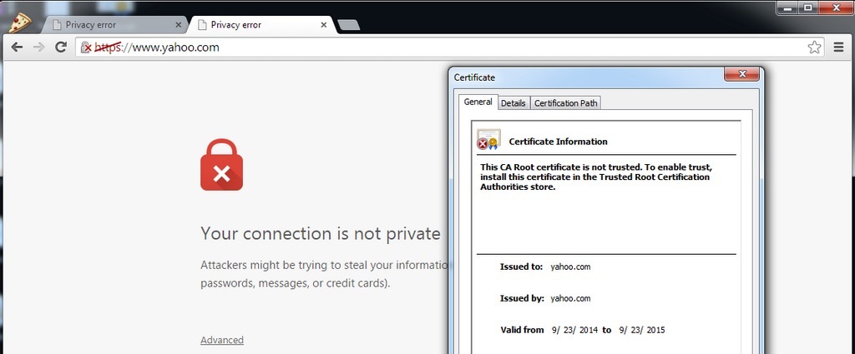Click the CA Root not trusted message

pos(596,177)
